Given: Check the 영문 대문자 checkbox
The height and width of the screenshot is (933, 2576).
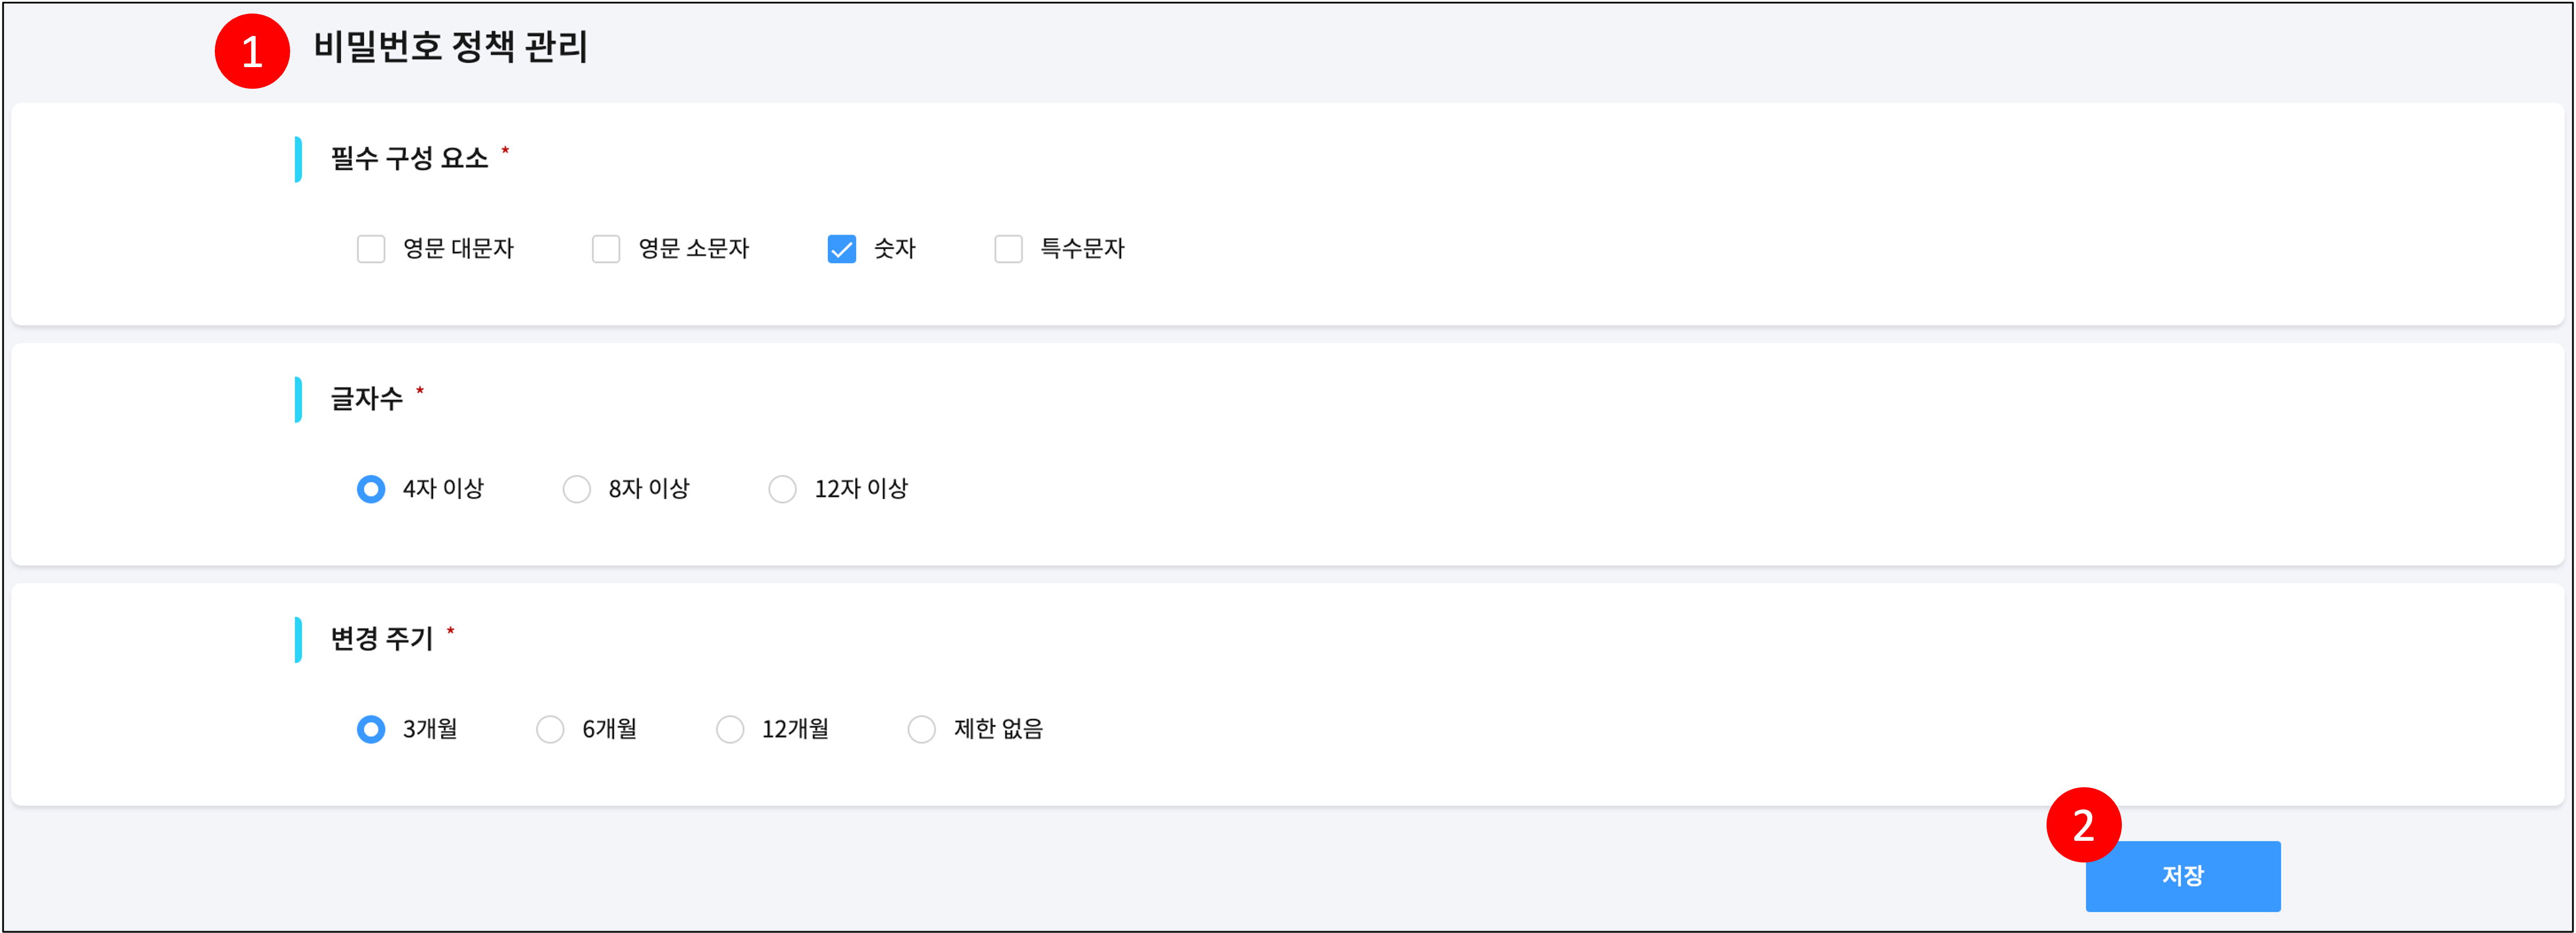Looking at the screenshot, I should (x=371, y=249).
